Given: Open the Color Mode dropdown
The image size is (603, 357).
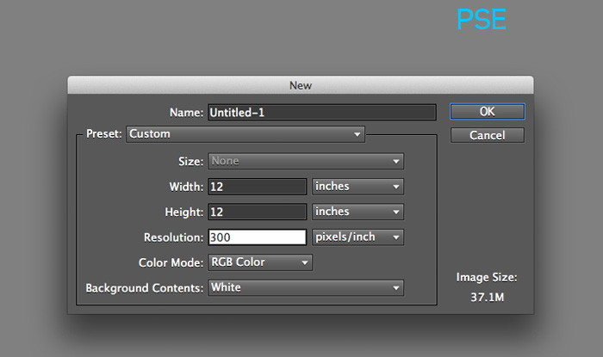Looking at the screenshot, I should [x=260, y=262].
